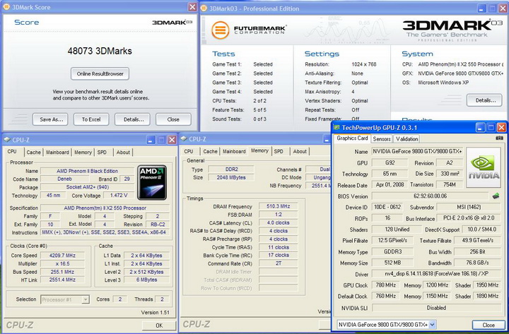This screenshot has height=334, width=509.
Task: Click the left CPU-Z title bar icon
Action: point(7,140)
